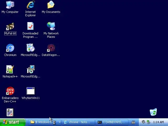Click the keyboard icon on the taskbar
Image resolution: width=168 pixels, height=126 pixels.
pos(133,122)
